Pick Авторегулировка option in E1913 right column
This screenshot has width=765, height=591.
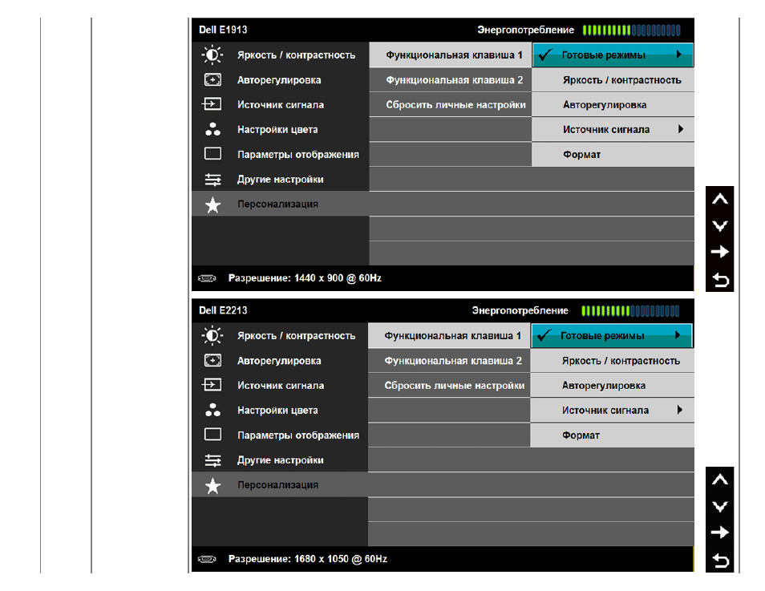pyautogui.click(x=613, y=104)
